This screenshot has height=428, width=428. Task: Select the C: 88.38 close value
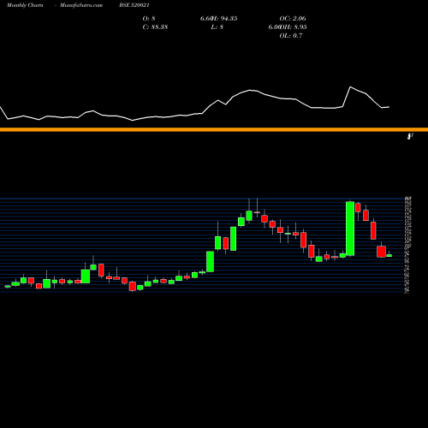point(155,27)
